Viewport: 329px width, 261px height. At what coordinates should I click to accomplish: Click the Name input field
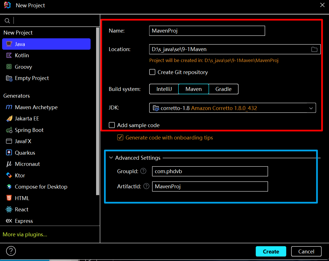point(207,31)
